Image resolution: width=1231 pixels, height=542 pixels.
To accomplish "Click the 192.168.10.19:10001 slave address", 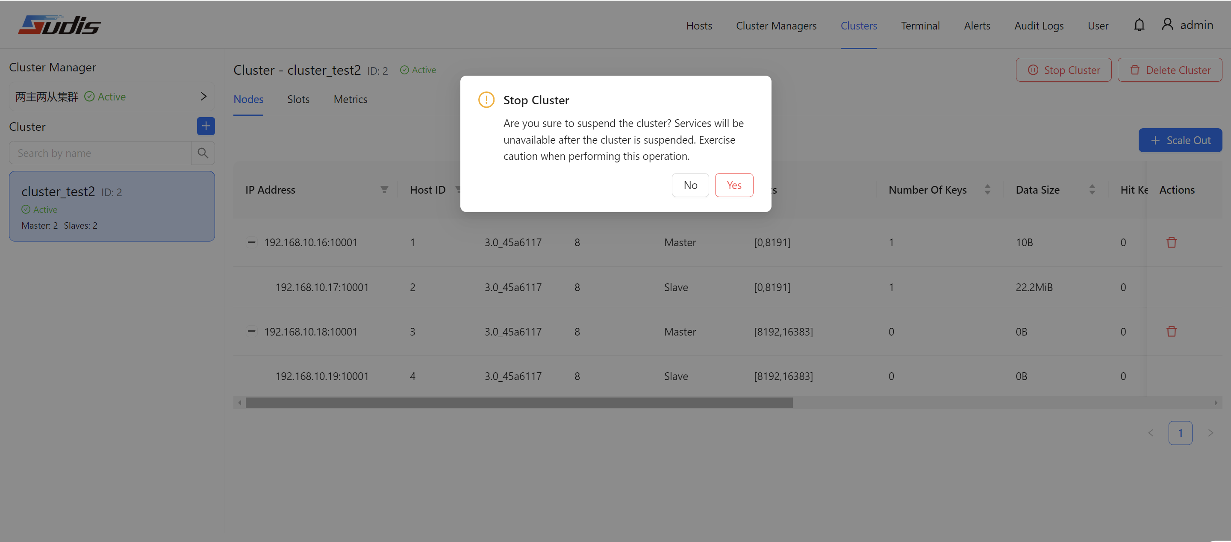I will (321, 376).
